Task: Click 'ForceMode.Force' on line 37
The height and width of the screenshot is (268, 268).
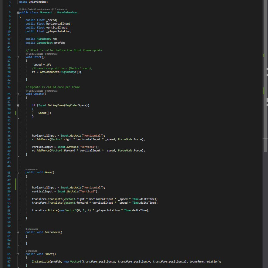Action: tap(130, 140)
